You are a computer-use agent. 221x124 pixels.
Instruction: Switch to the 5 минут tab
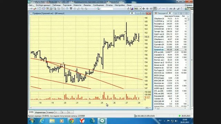tap(50, 112)
